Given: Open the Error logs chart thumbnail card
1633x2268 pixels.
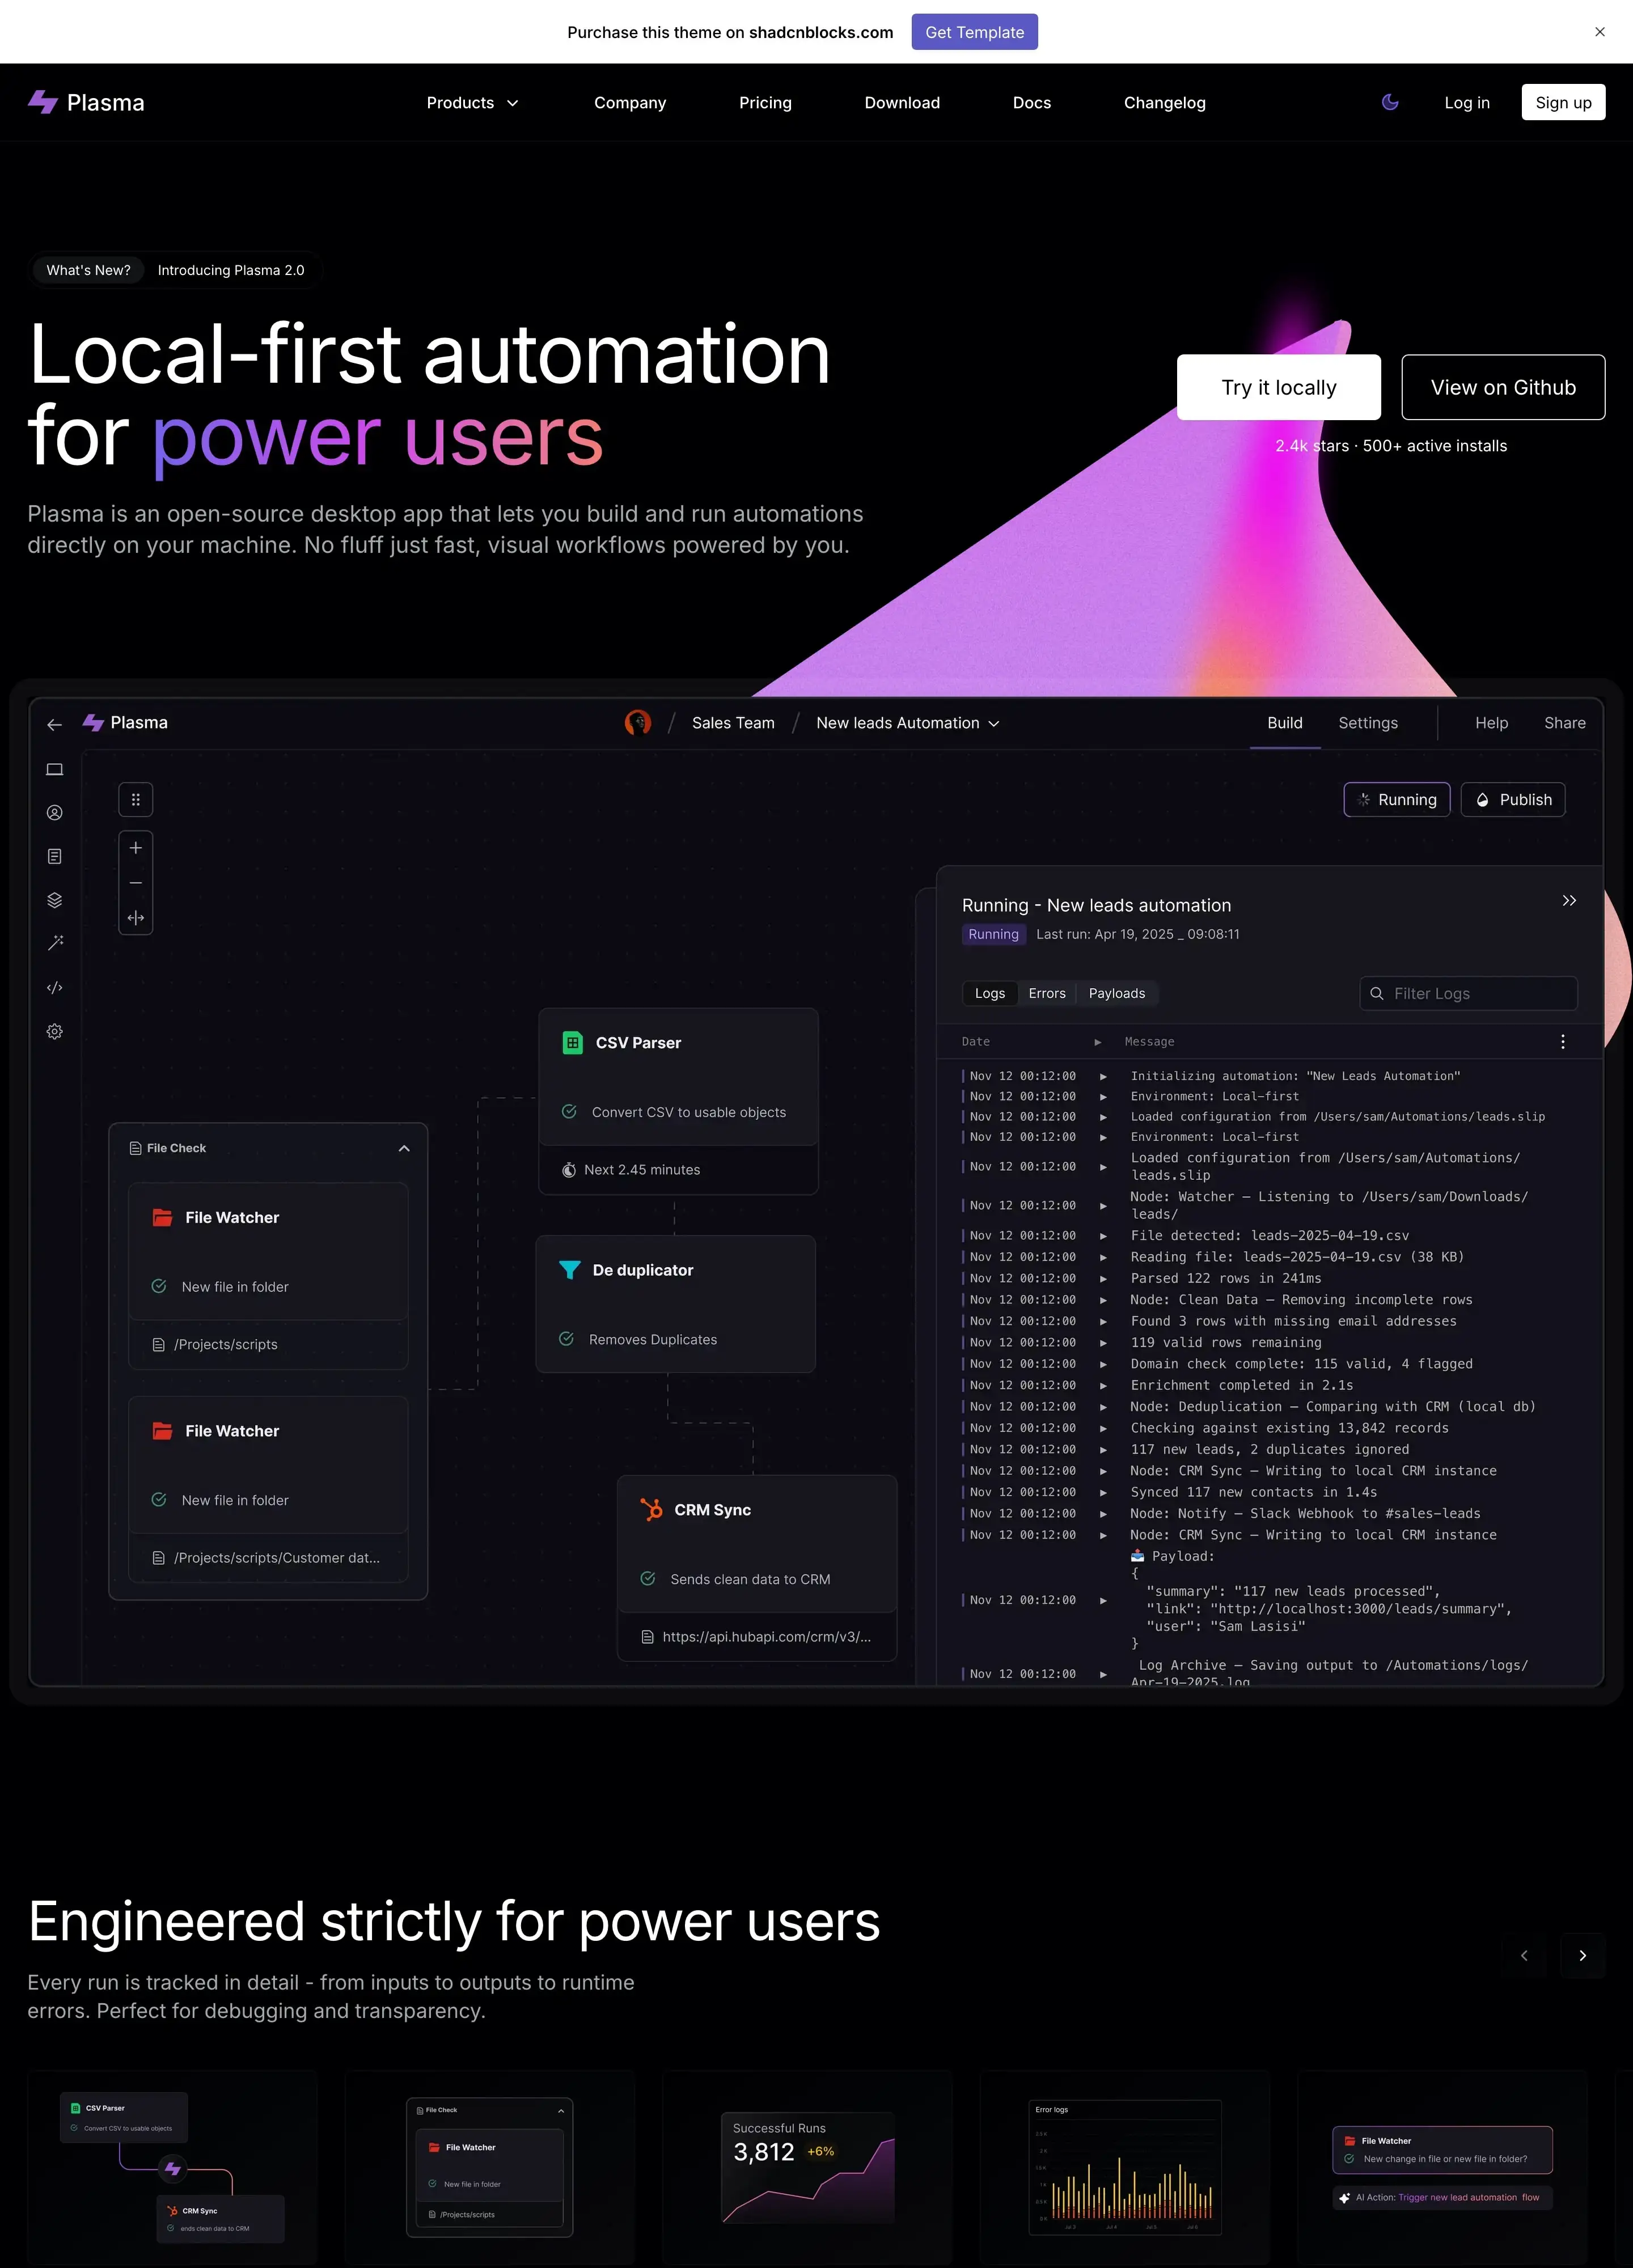Looking at the screenshot, I should pyautogui.click(x=1125, y=2167).
